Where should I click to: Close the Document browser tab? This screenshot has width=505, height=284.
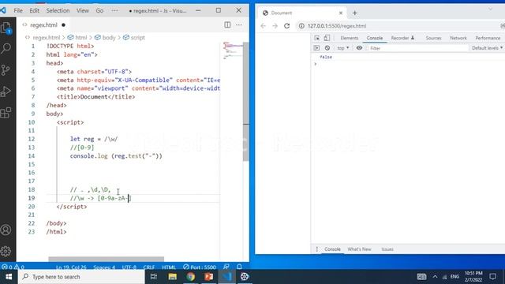pyautogui.click(x=341, y=13)
